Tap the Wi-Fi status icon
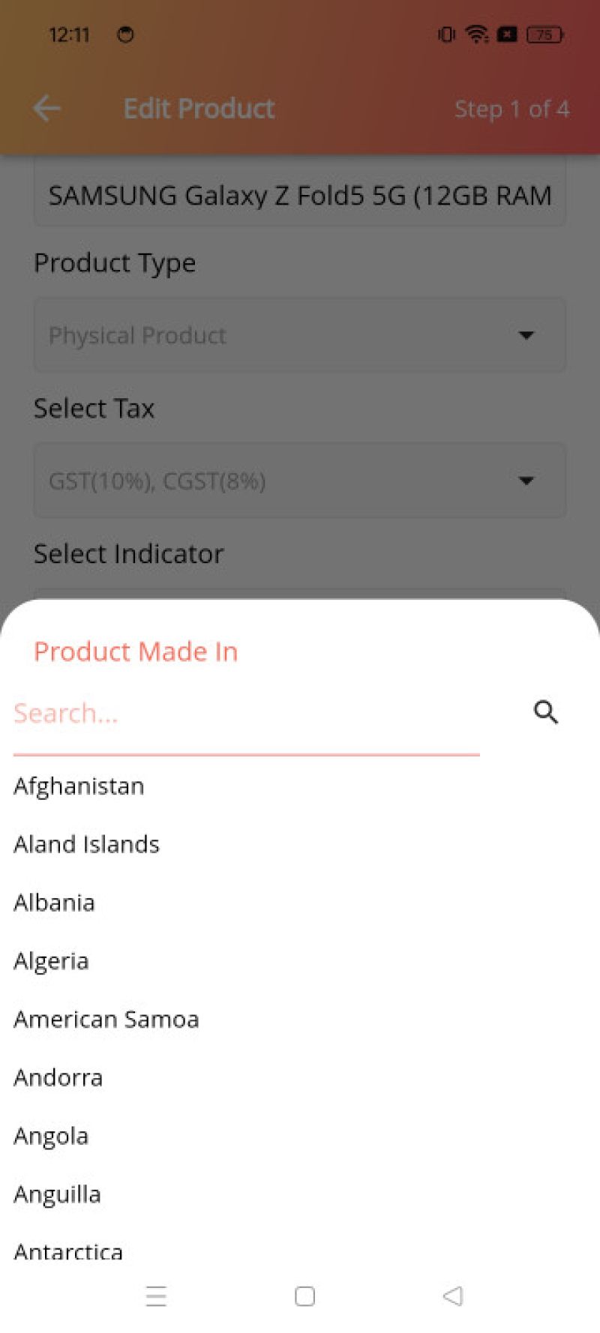 476,34
